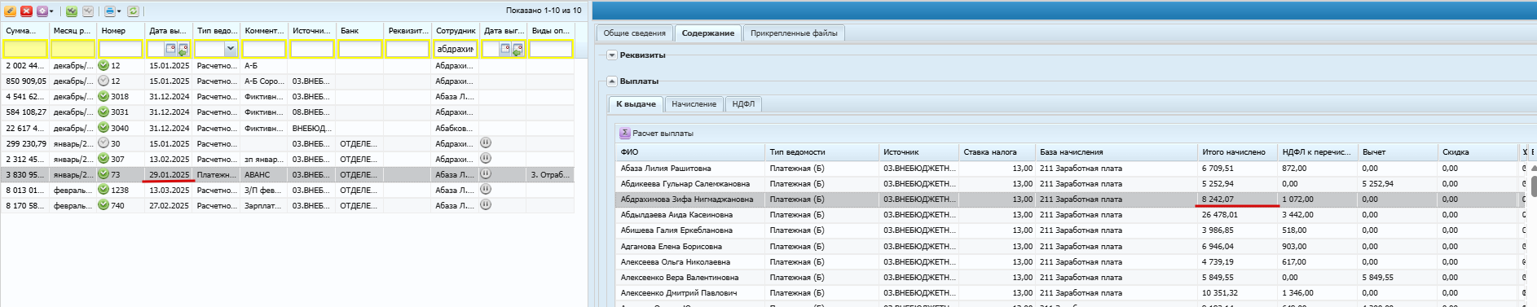This screenshot has width=1537, height=307.
Task: Sort by Дата вы... column header in left grid
Action: pos(169,30)
